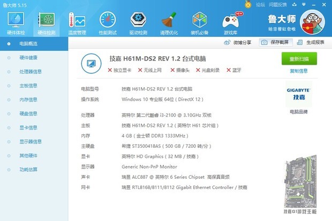This screenshot has height=221, width=332.
Task: Open 装机必备 software box icon
Action: coord(199,24)
